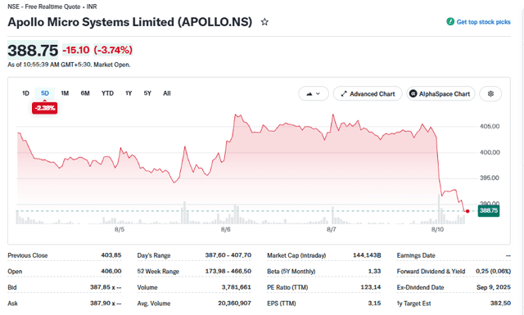
Task: Click the green Get top stock picks icon
Action: pos(450,22)
